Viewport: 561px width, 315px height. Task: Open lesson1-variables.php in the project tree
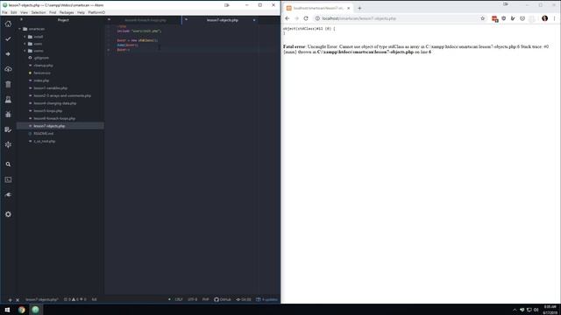pyautogui.click(x=51, y=88)
